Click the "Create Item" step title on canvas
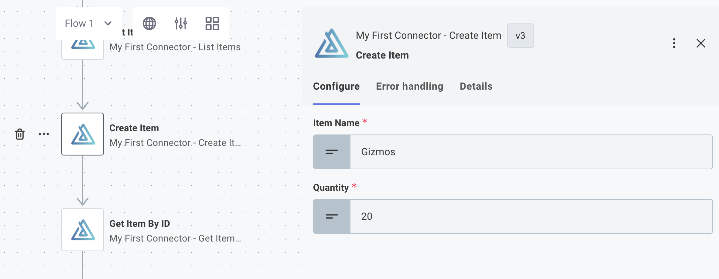This screenshot has height=279, width=719. pyautogui.click(x=134, y=128)
